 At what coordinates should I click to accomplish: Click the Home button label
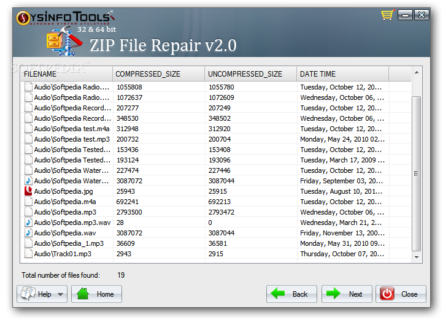pos(105,294)
